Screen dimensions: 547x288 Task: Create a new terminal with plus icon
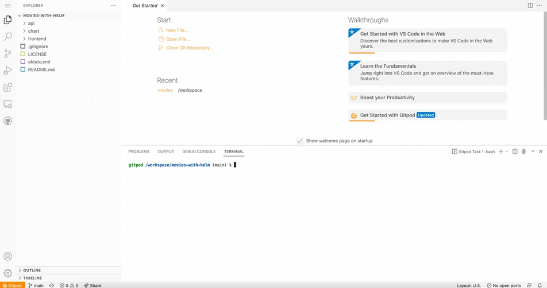tap(501, 151)
